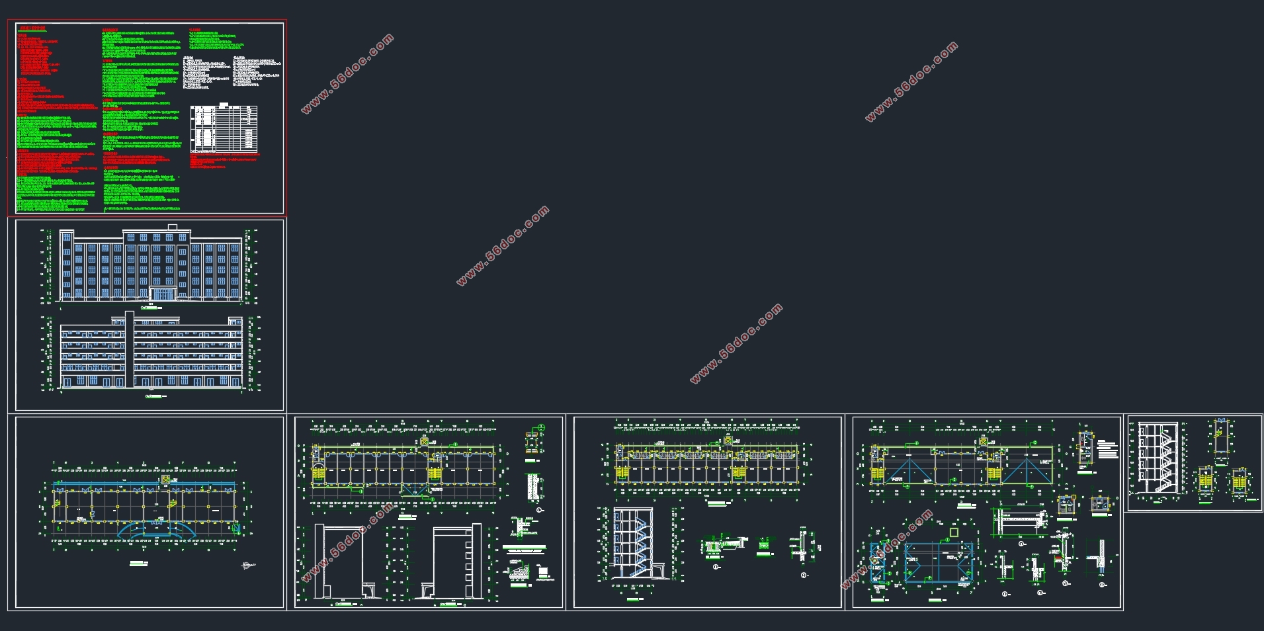Select the front elevation building drawing
Image resolution: width=1264 pixels, height=631 pixels.
tap(151, 266)
